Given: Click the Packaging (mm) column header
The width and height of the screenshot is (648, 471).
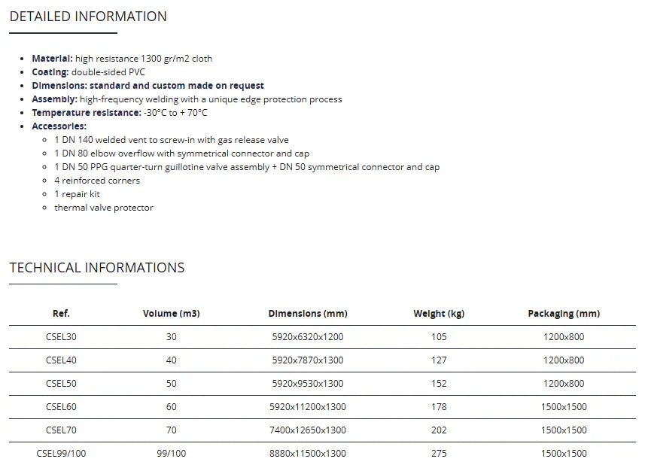Looking at the screenshot, I should 564,314.
